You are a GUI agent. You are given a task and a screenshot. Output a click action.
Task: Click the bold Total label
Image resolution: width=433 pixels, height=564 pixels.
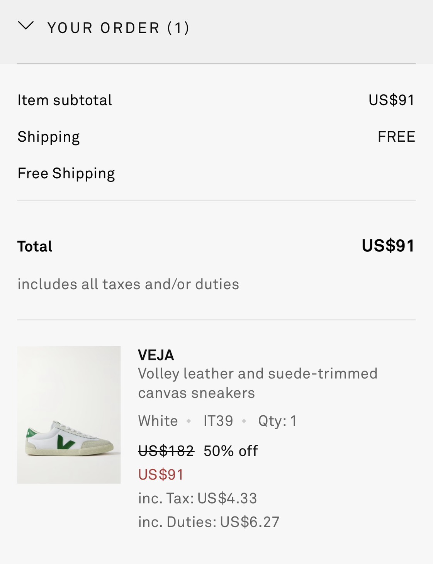[35, 246]
